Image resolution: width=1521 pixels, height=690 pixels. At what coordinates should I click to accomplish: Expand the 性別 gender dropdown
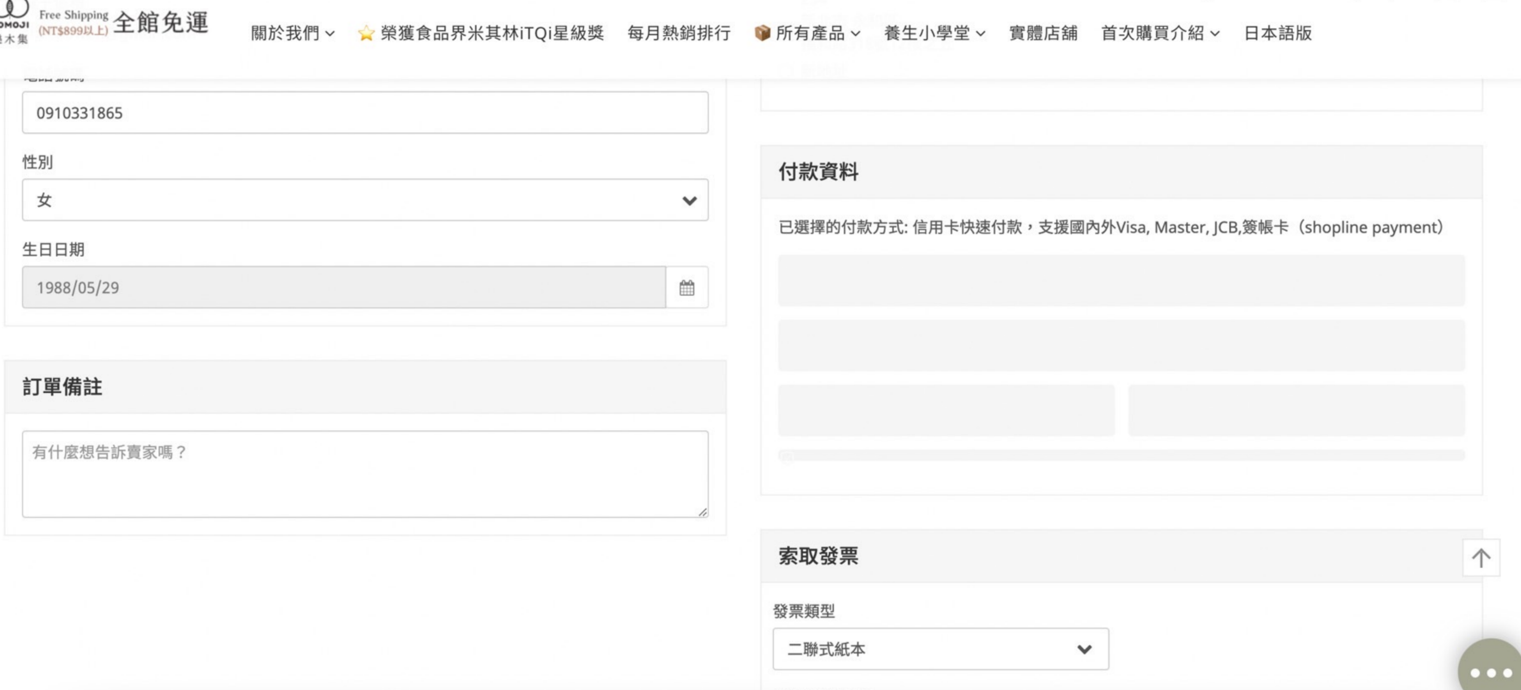(x=365, y=200)
